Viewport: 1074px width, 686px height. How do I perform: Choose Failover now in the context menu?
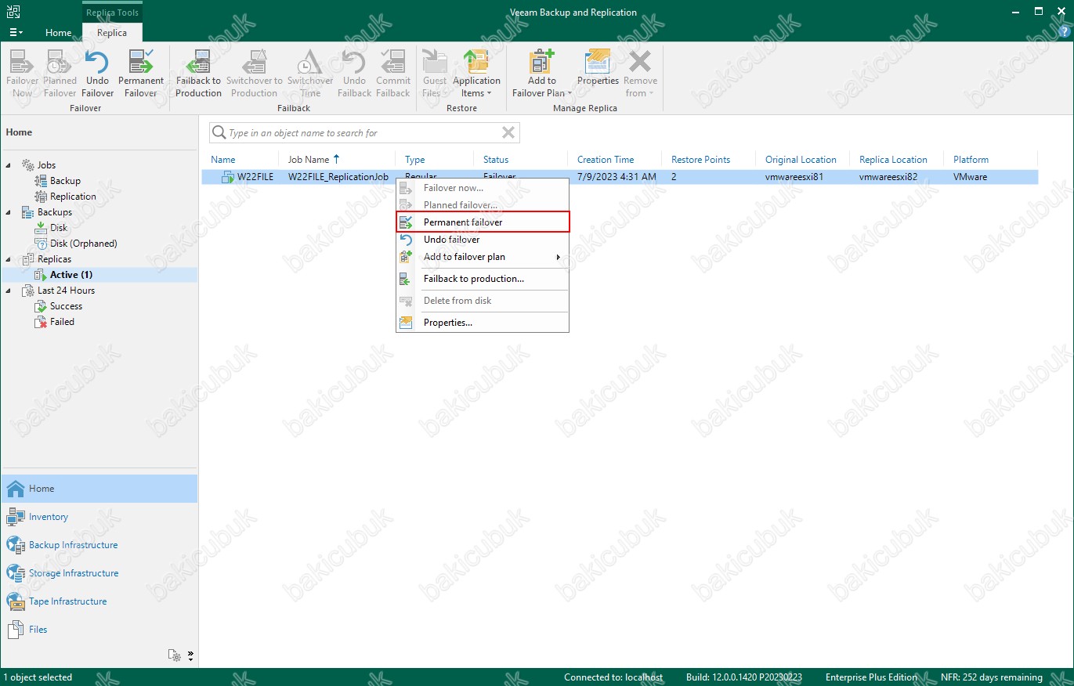point(483,188)
